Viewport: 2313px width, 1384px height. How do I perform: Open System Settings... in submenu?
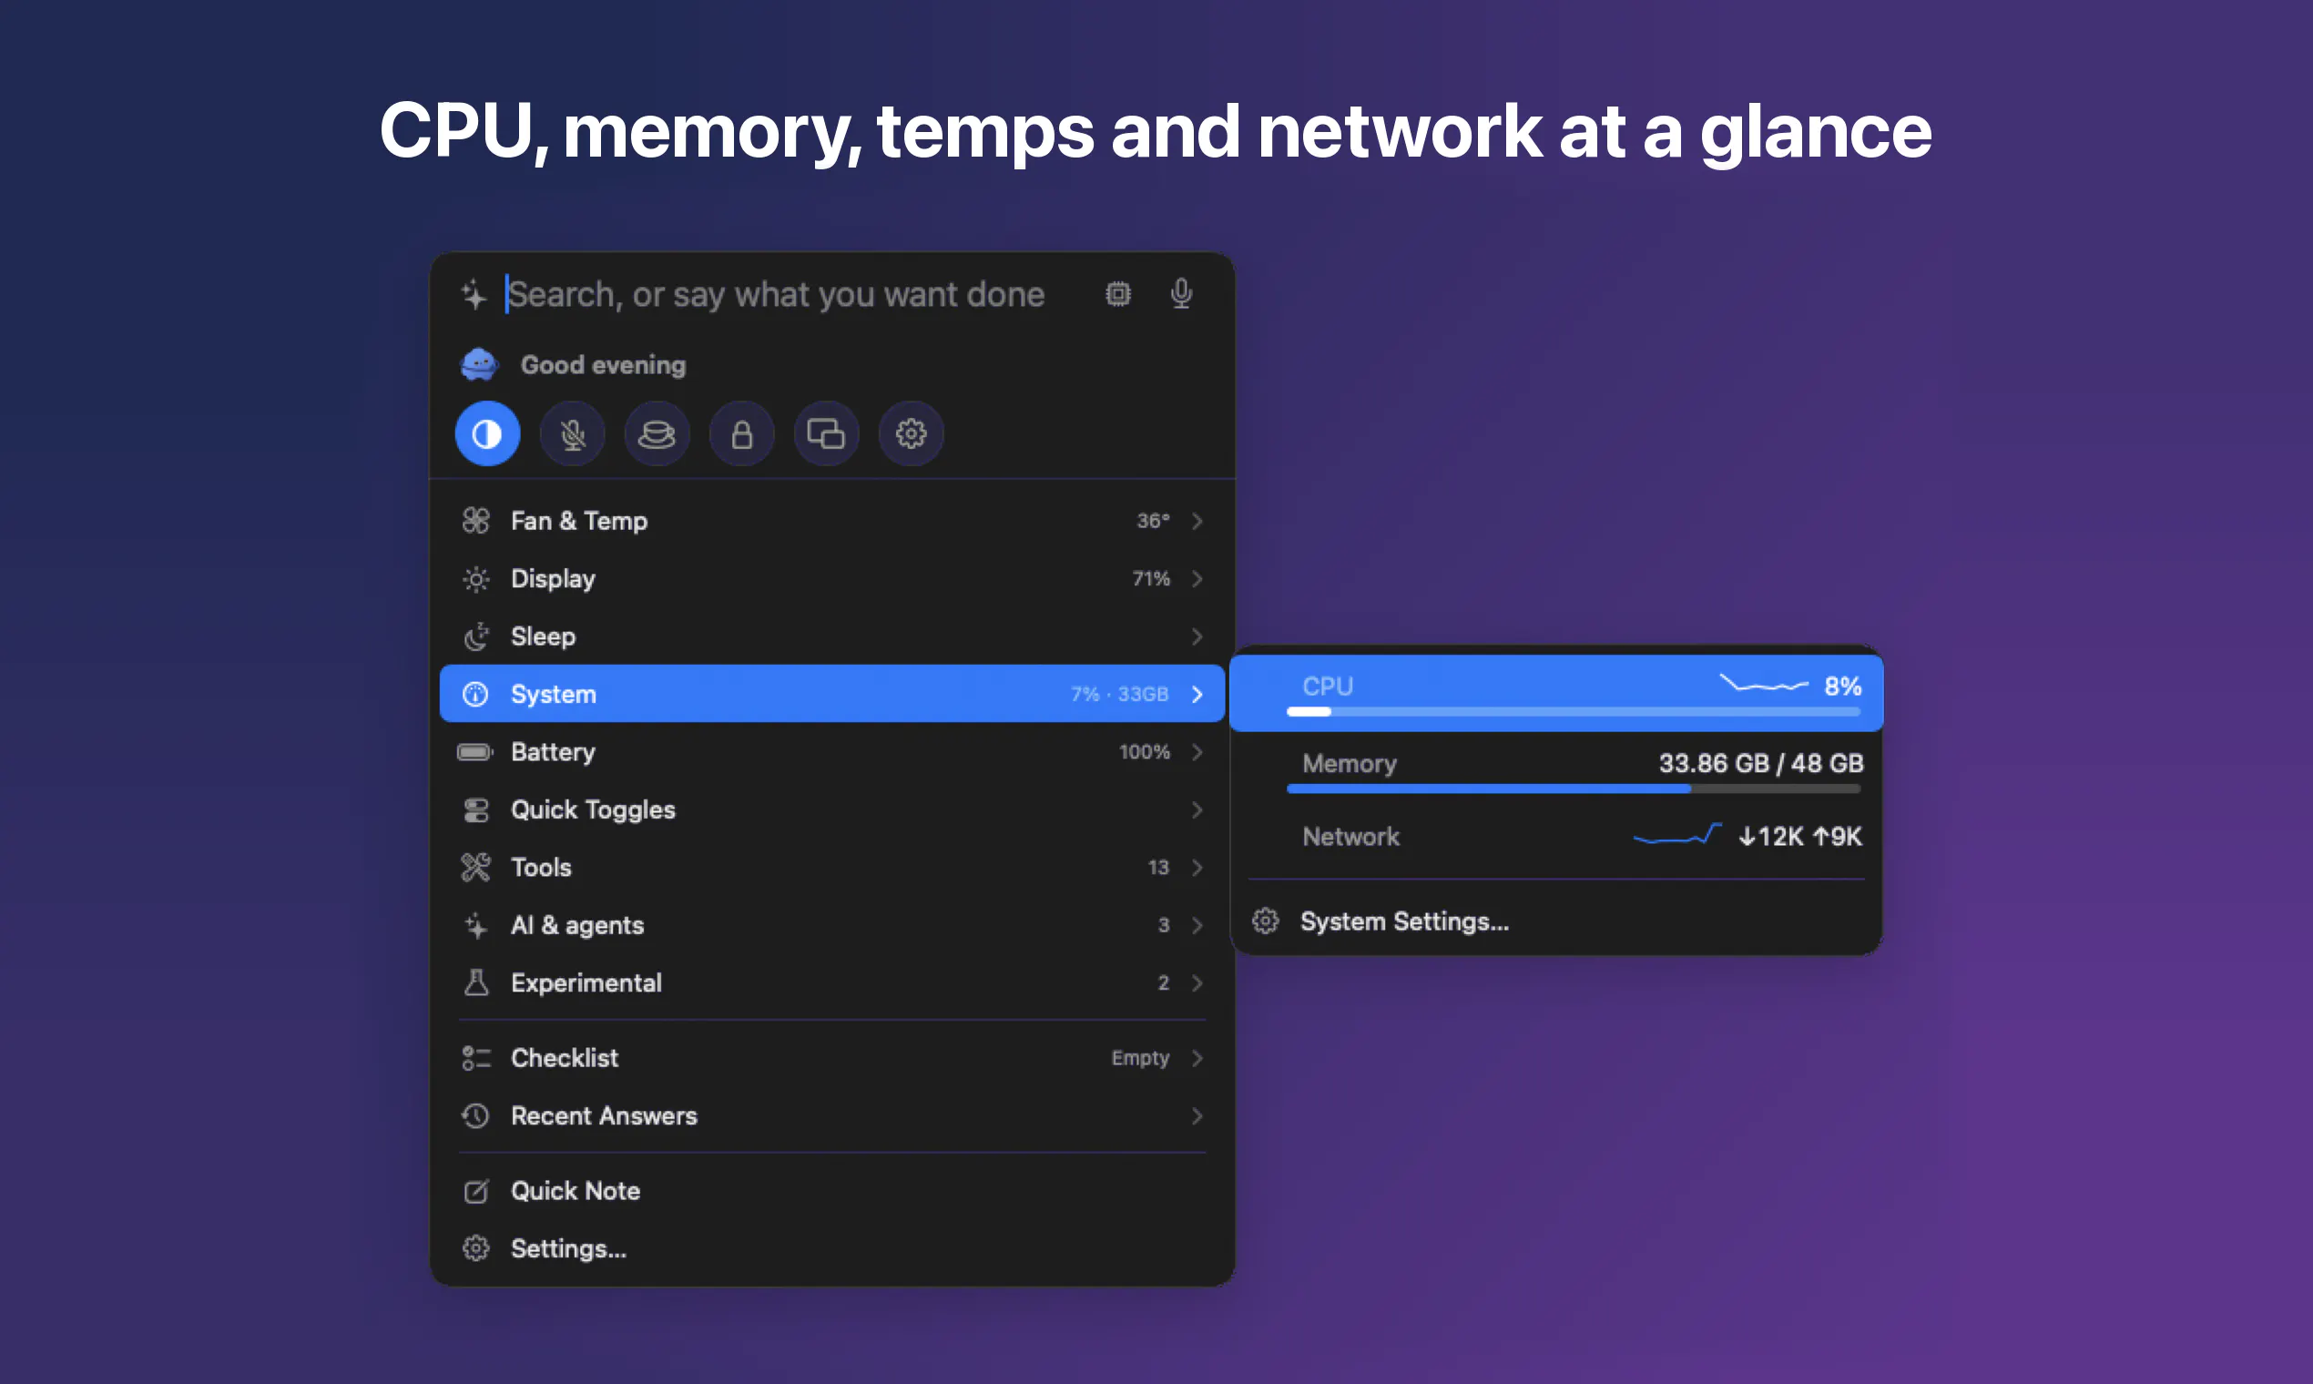[1556, 921]
